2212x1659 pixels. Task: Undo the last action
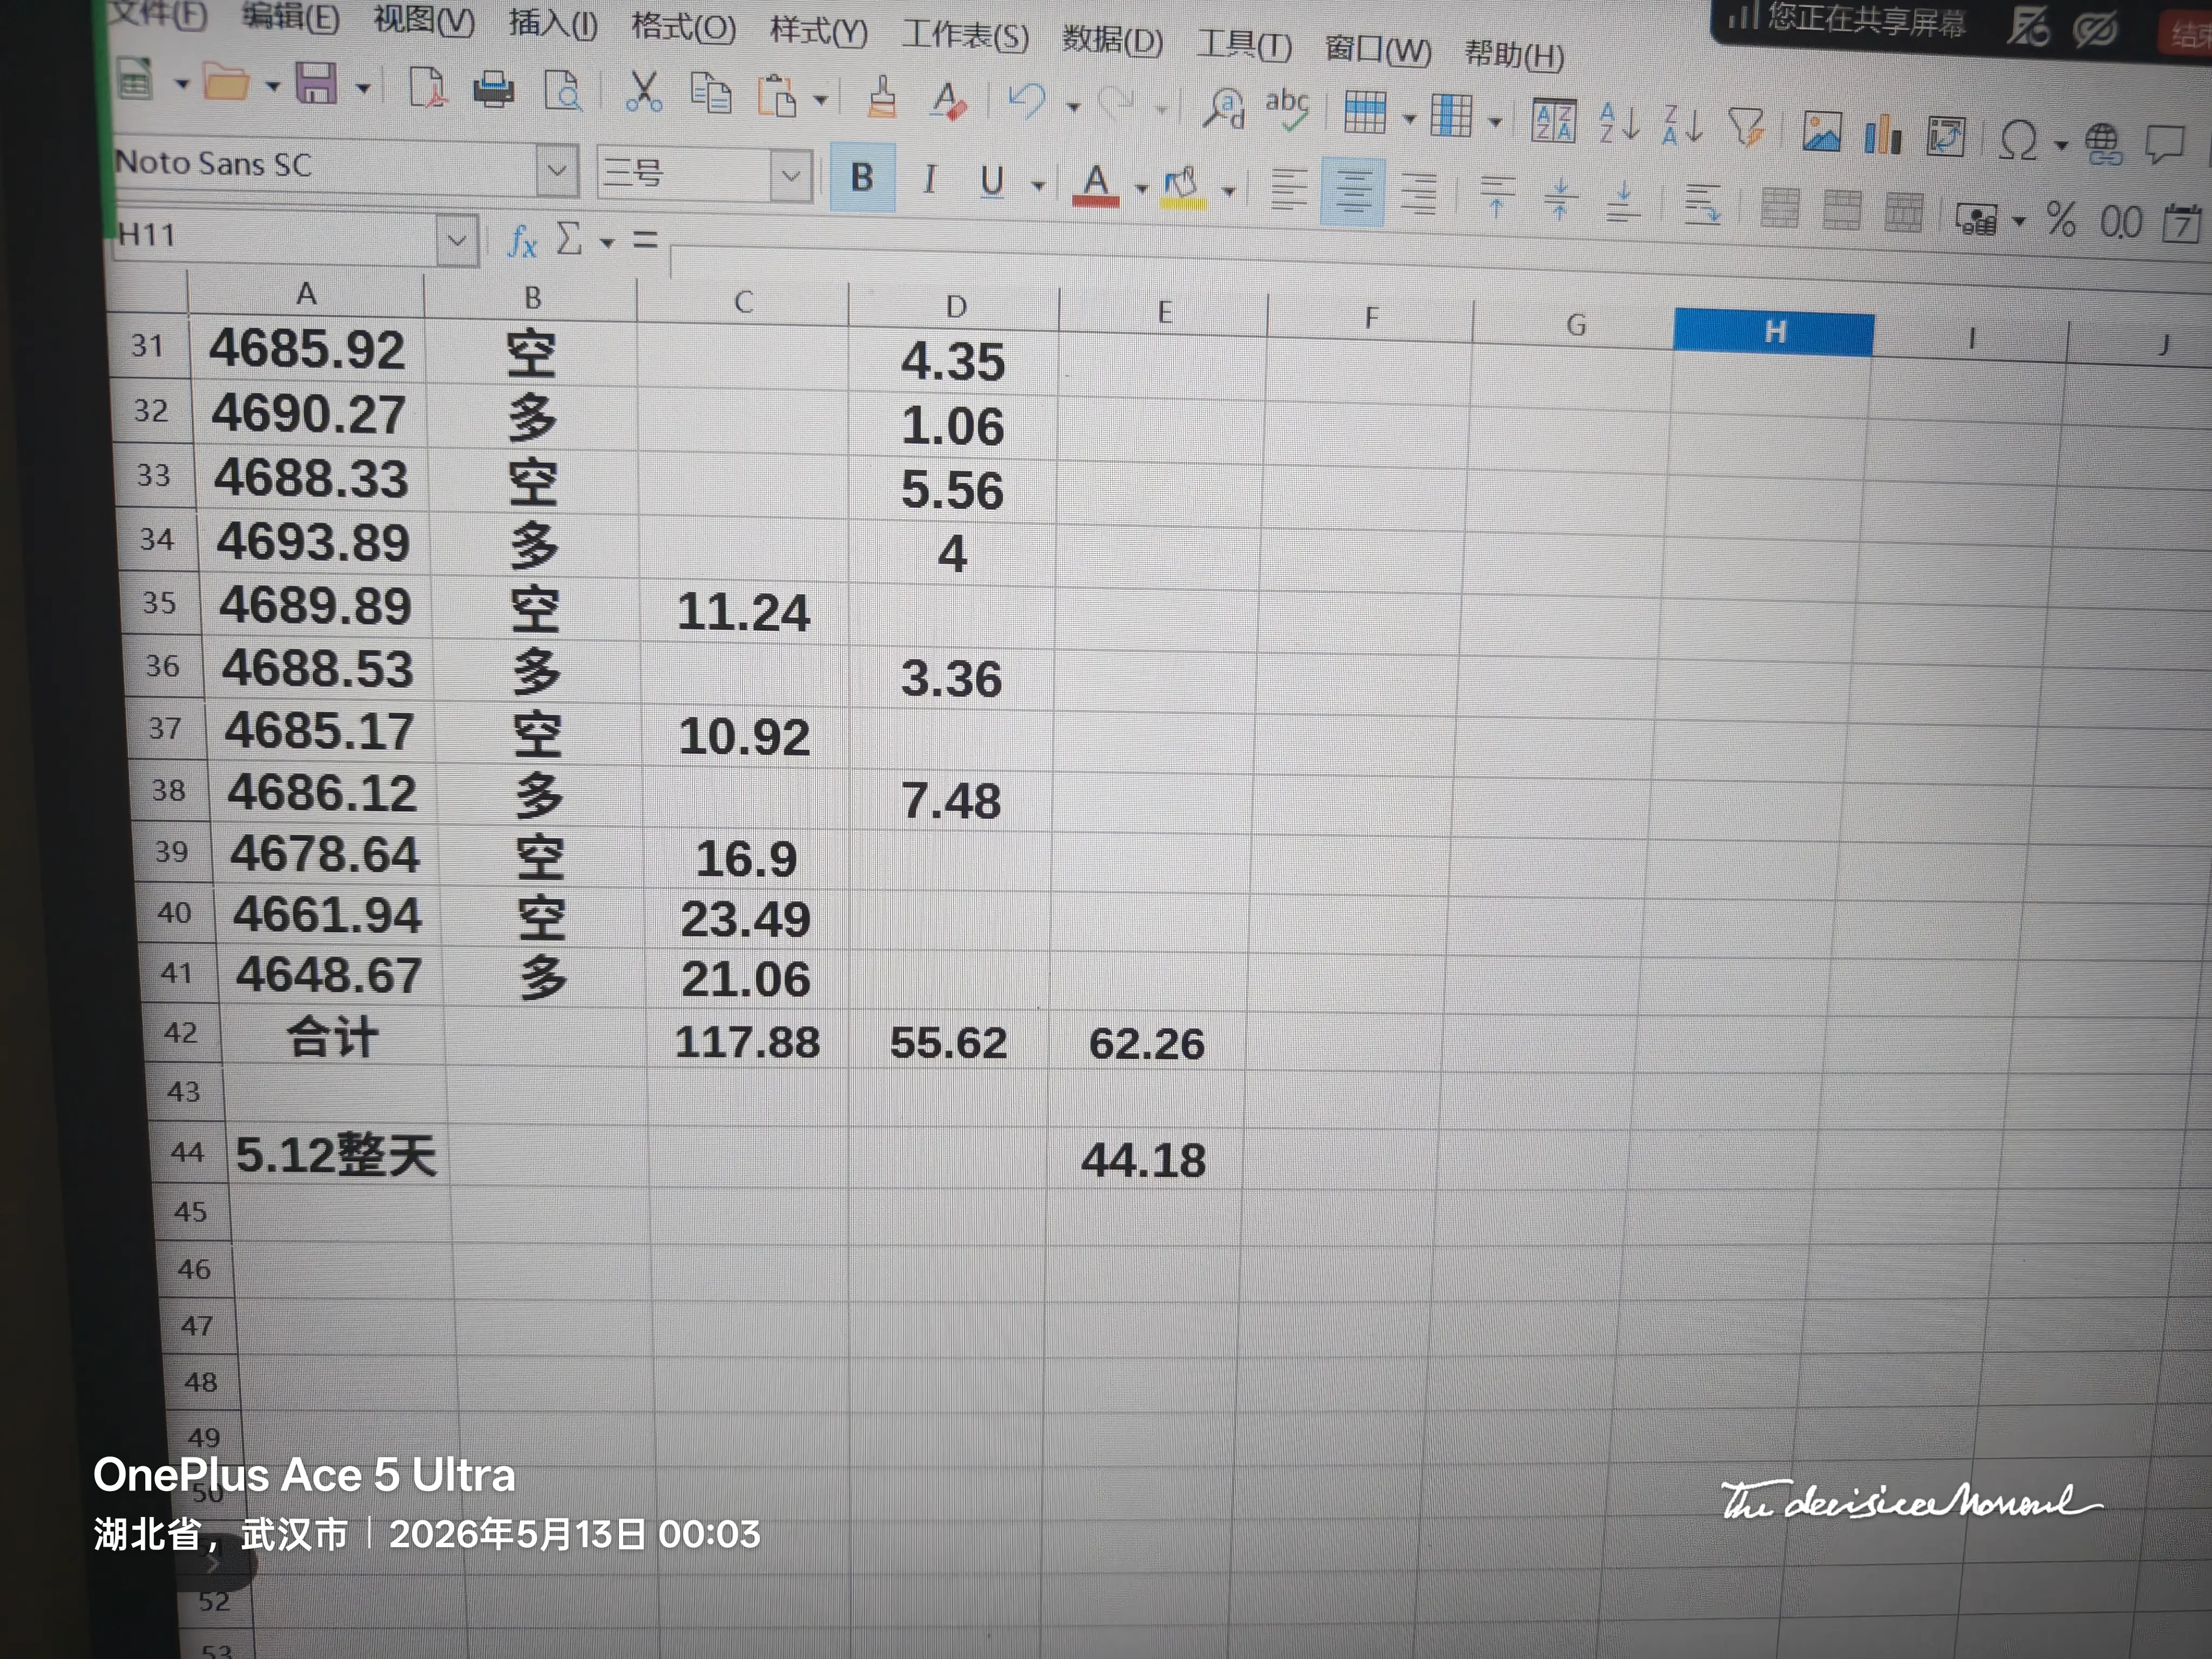coord(1027,102)
